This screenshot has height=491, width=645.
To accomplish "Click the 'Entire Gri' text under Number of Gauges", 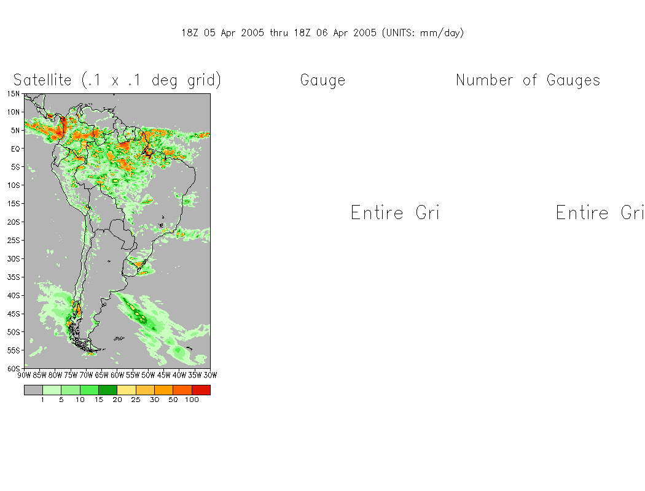I will pyautogui.click(x=600, y=213).
